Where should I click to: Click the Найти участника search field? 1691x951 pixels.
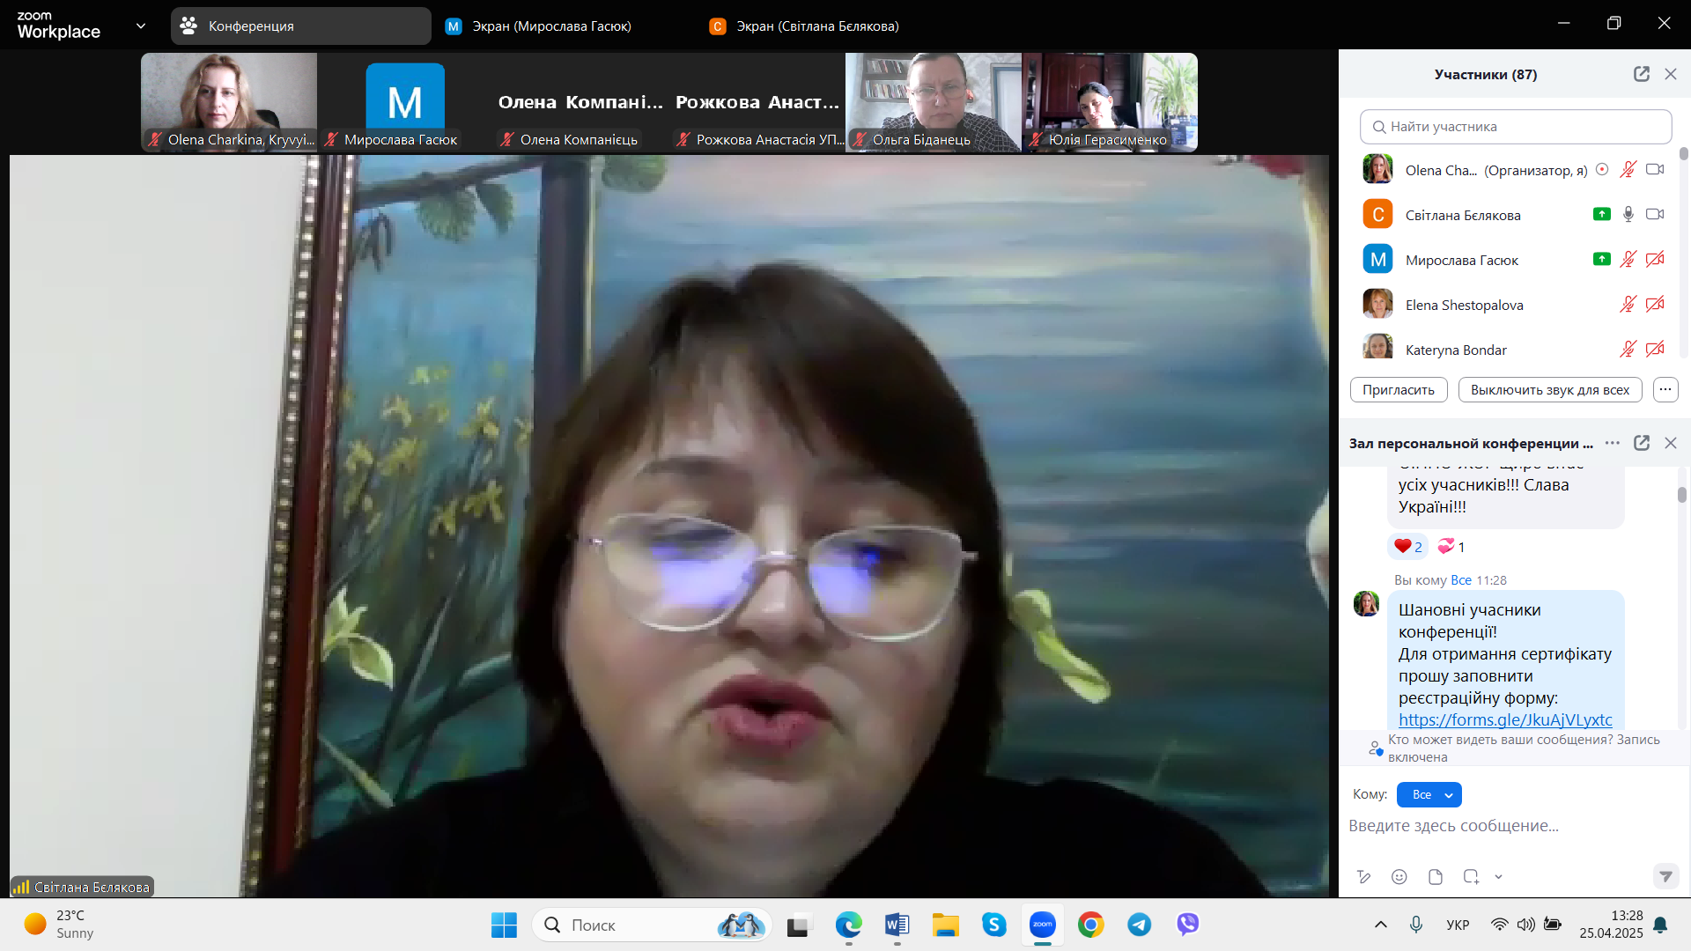1515,127
